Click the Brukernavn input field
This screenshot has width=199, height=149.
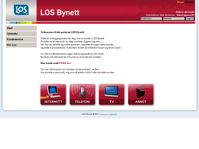click(x=151, y=19)
